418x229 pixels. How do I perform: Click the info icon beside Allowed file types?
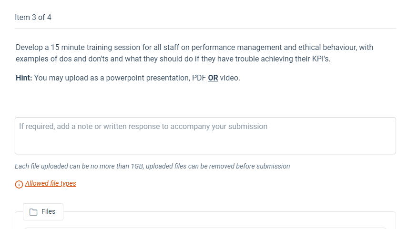pyautogui.click(x=19, y=184)
